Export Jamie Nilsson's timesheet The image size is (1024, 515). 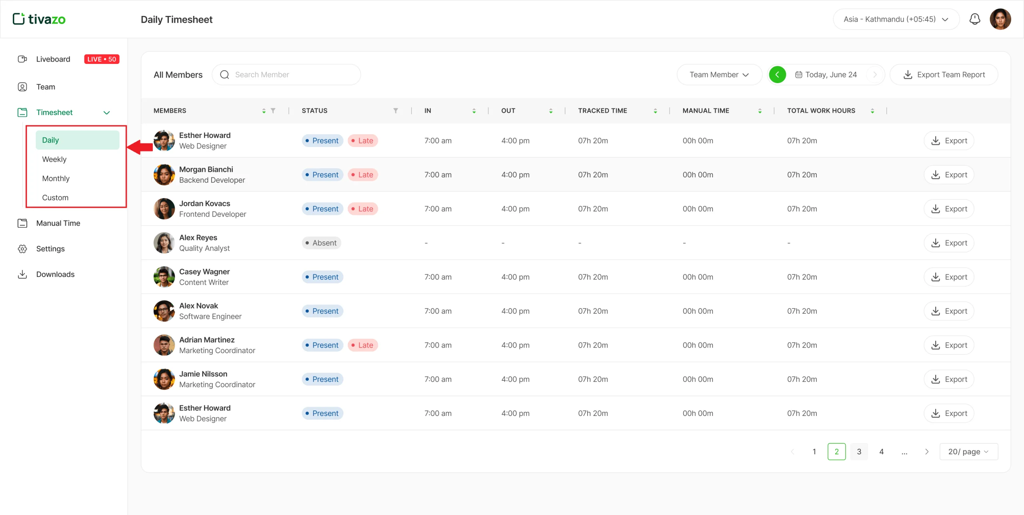pos(949,380)
